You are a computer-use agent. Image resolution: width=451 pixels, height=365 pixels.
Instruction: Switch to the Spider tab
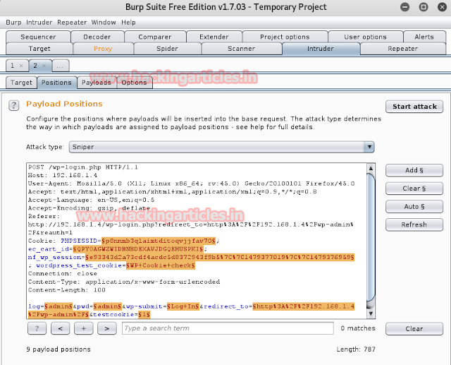pyautogui.click(x=167, y=49)
